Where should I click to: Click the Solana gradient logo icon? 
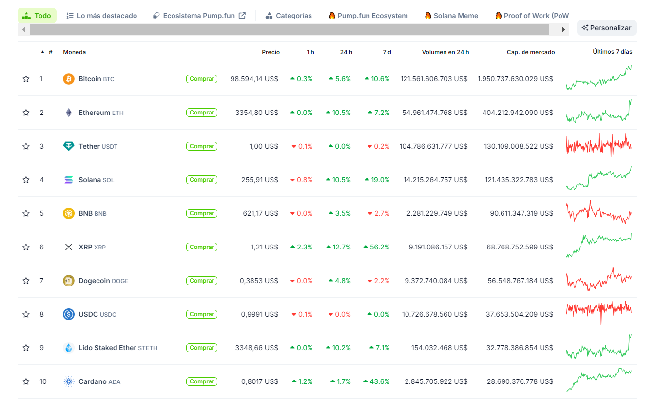(x=69, y=180)
